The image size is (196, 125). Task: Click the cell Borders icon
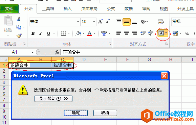63,33
